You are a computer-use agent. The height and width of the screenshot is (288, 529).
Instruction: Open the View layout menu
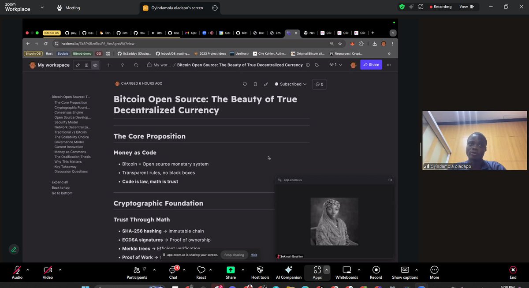click(x=466, y=7)
